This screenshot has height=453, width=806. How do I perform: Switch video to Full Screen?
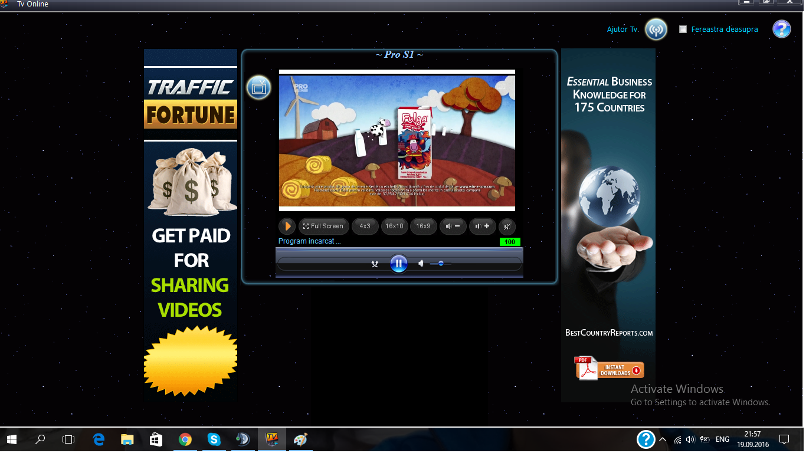tap(323, 226)
